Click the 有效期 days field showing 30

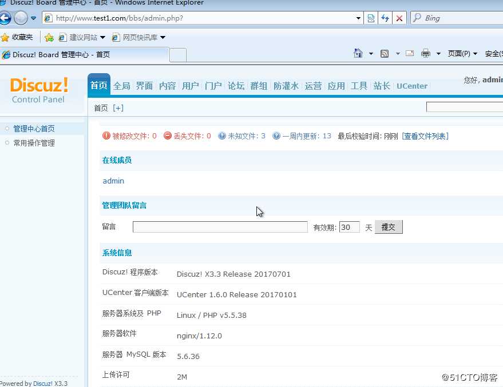pos(349,227)
